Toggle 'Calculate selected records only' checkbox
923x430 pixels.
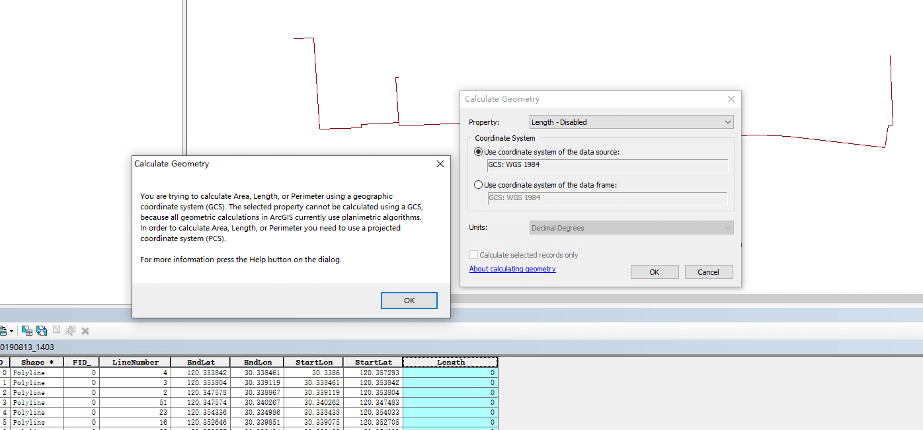pos(473,255)
